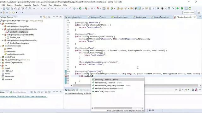Click the red Console toolbar icon
Screen dimensions: 202x113
pos(196,90)
